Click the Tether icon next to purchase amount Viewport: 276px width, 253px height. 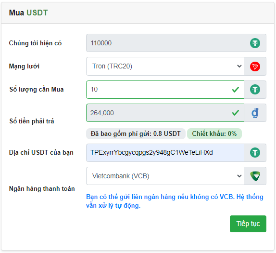coord(255,90)
